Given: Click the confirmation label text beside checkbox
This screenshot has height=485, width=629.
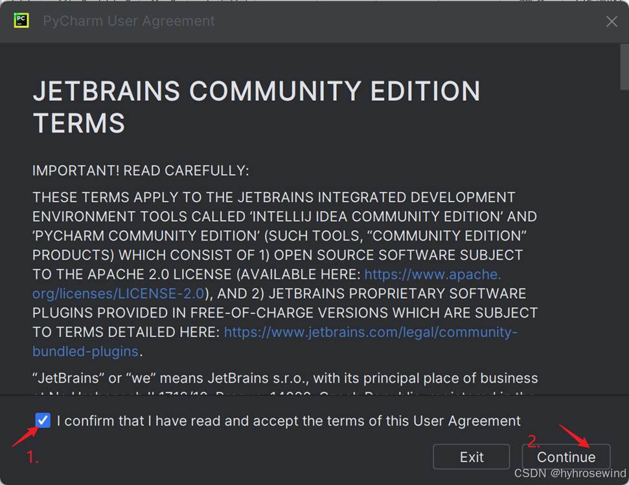Looking at the screenshot, I should point(289,421).
